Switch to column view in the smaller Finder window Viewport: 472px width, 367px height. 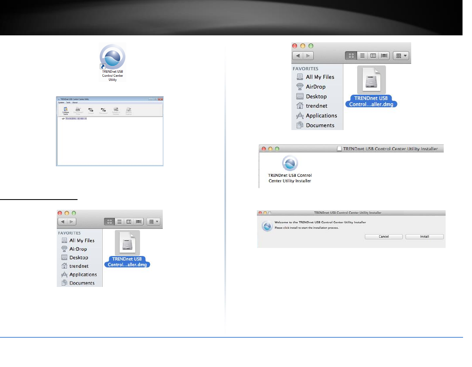tap(129, 222)
